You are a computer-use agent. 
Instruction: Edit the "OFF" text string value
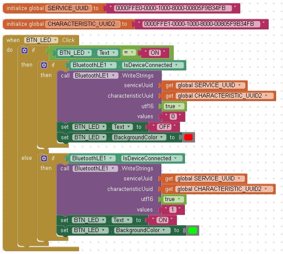point(164,127)
